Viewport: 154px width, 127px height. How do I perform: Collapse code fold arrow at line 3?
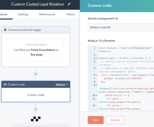97,58
